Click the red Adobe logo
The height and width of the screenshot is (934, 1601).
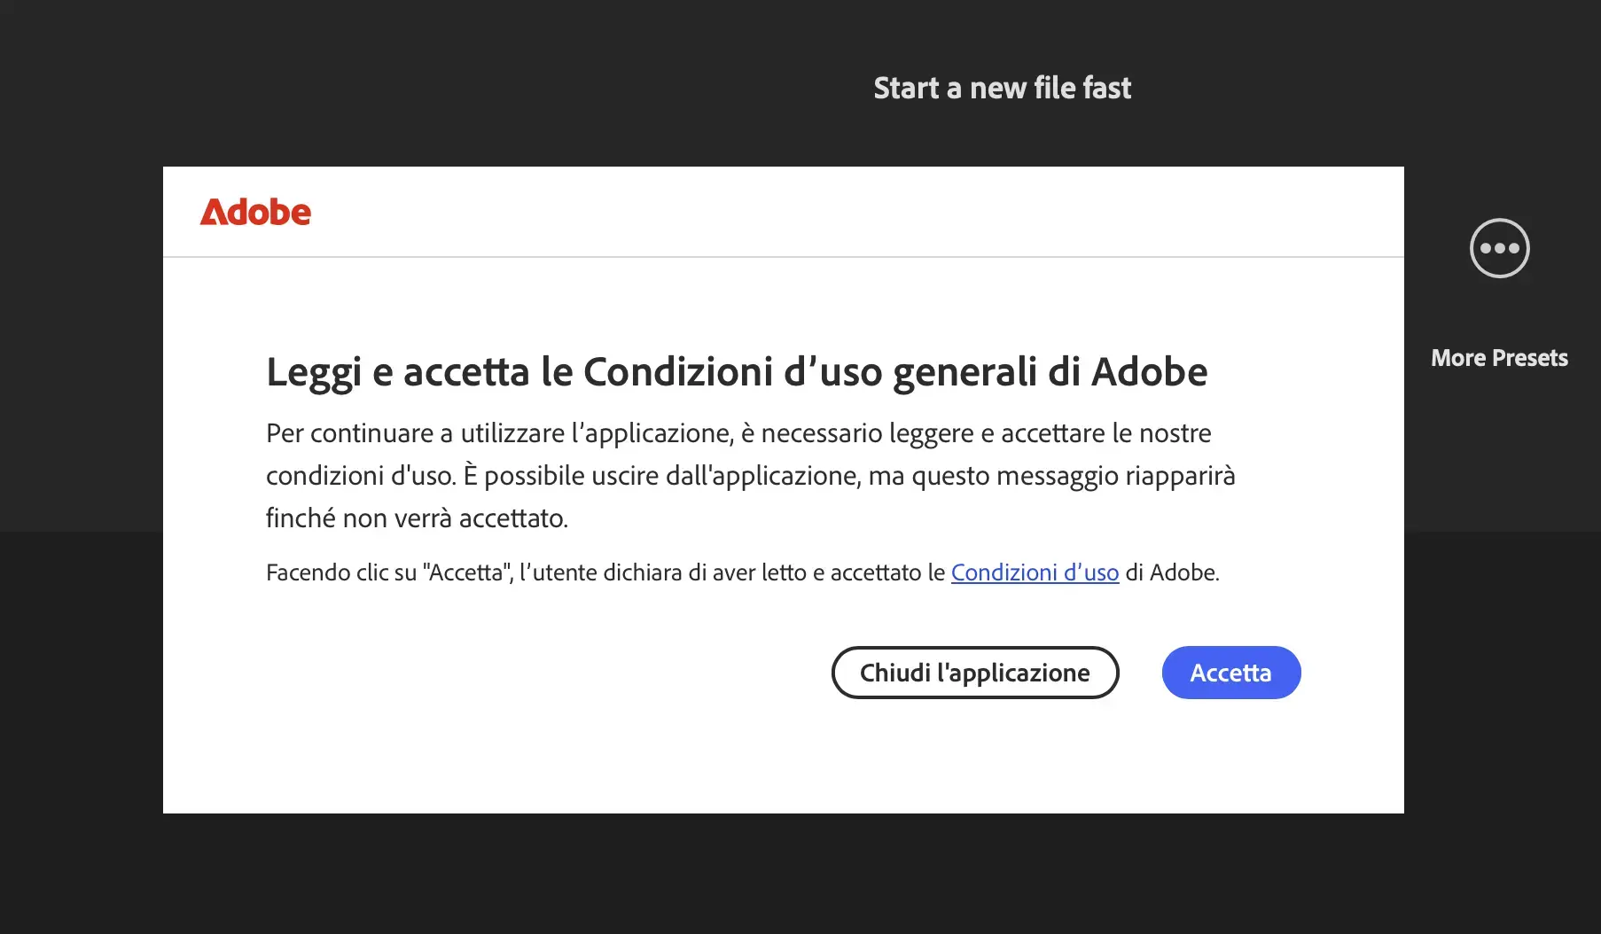coord(255,212)
